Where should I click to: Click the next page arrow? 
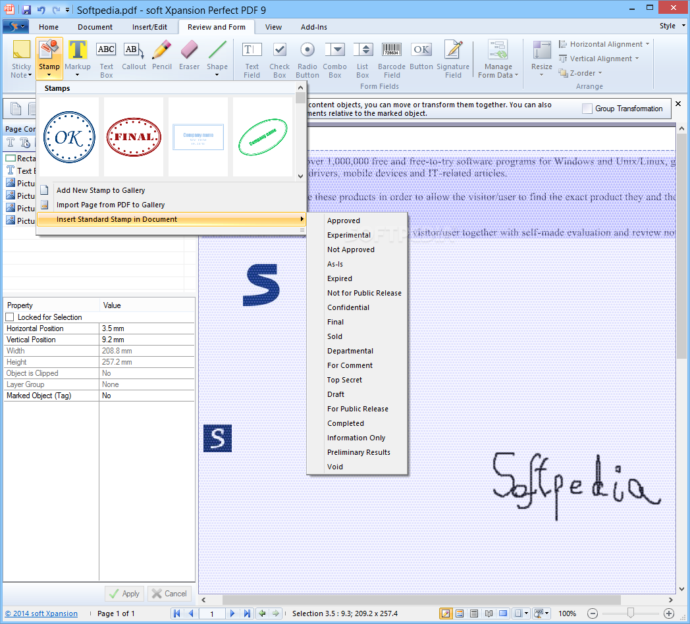pos(232,613)
